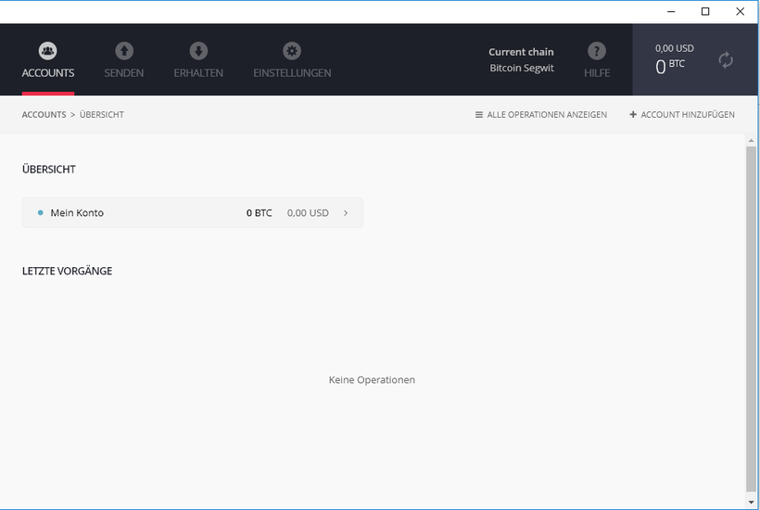This screenshot has height=510, width=760.
Task: Click the 0 BTC amount in Mein Konto row
Action: 259,213
